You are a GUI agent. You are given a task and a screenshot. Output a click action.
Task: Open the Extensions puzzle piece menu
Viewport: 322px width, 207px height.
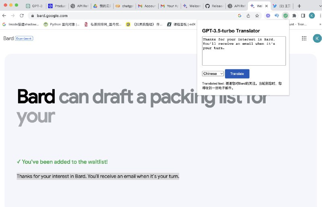pyautogui.click(x=294, y=16)
